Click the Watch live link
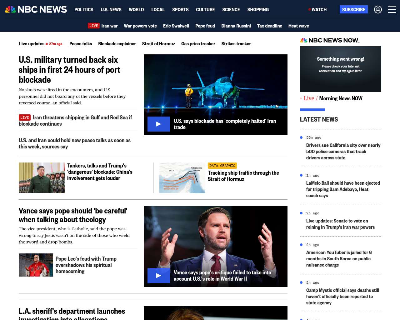Image resolution: width=400 pixels, height=320 pixels. pos(317,10)
